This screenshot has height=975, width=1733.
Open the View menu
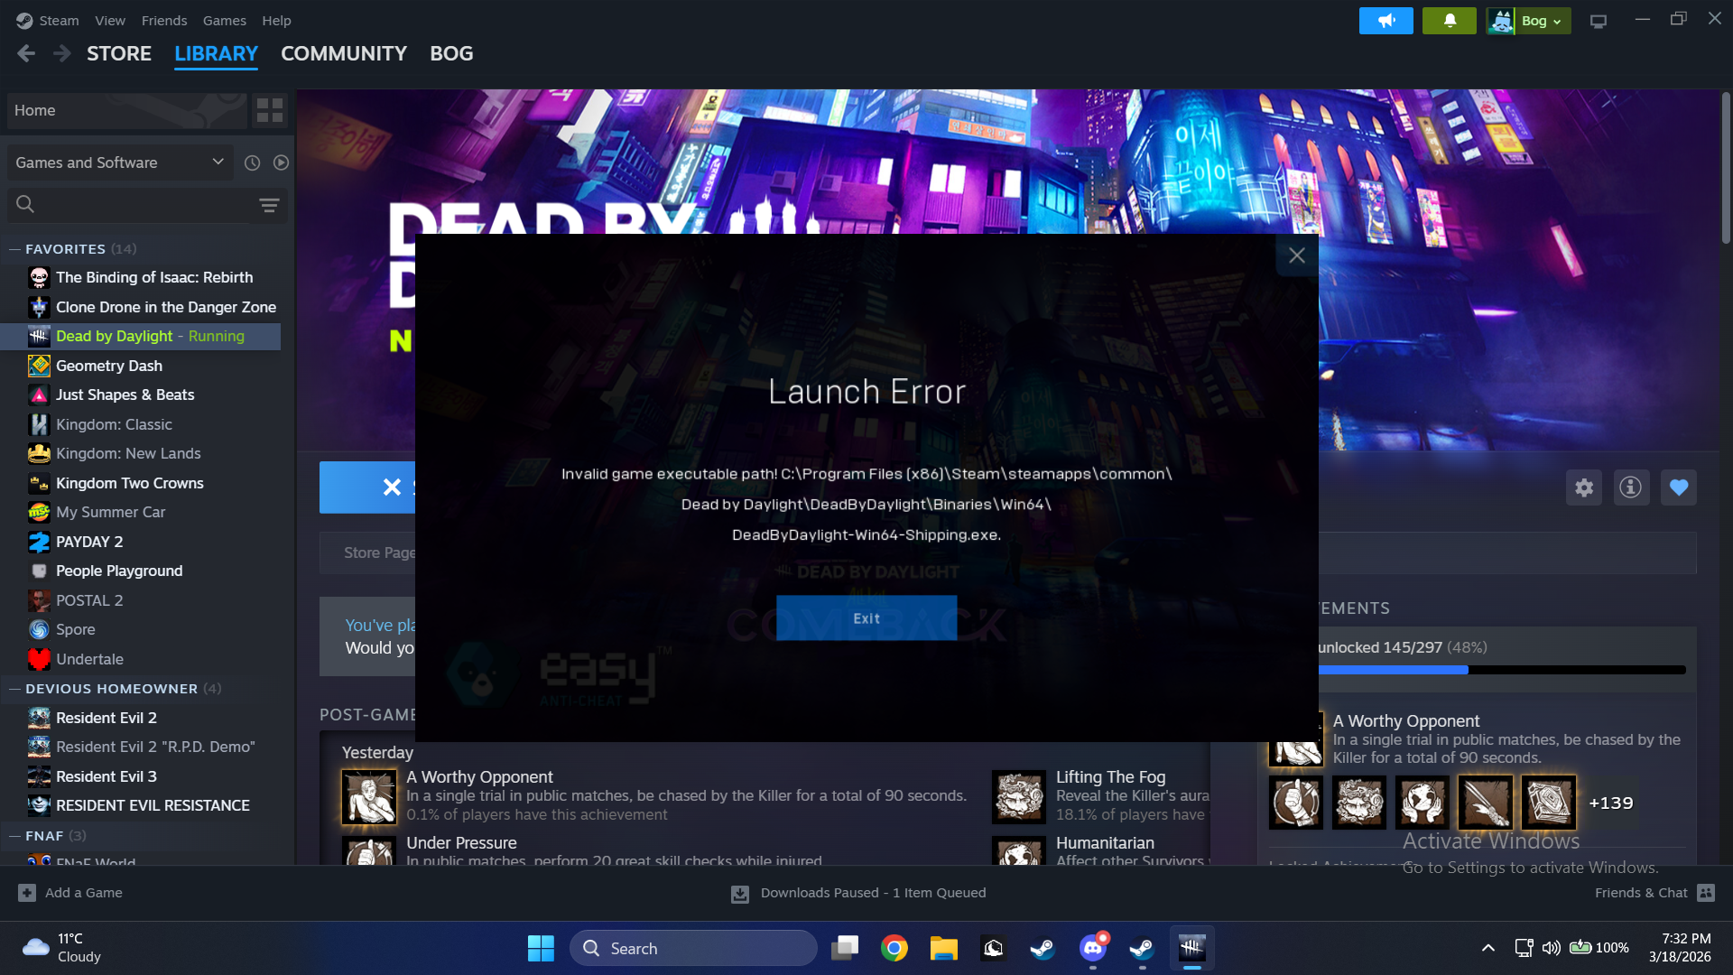tap(110, 20)
